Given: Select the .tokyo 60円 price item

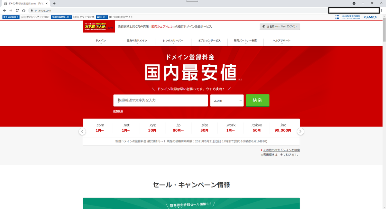Looking at the screenshot, I should (x=257, y=128).
